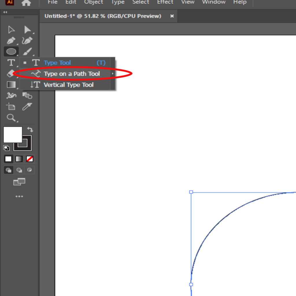
Task: Open the Select menu
Action: click(141, 2)
